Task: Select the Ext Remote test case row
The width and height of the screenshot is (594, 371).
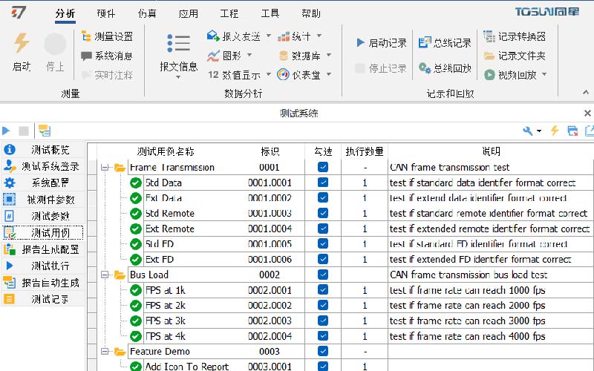Action: (x=170, y=229)
